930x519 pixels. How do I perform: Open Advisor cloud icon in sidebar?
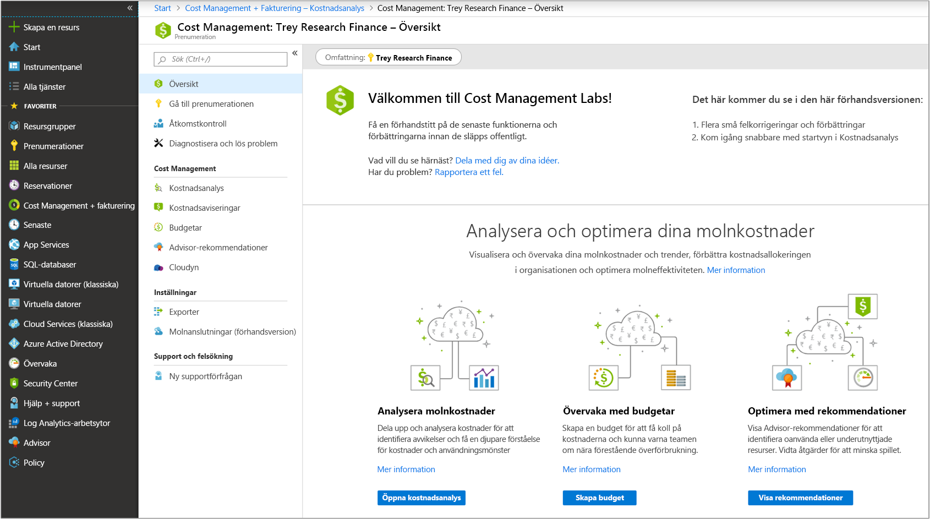click(x=14, y=442)
